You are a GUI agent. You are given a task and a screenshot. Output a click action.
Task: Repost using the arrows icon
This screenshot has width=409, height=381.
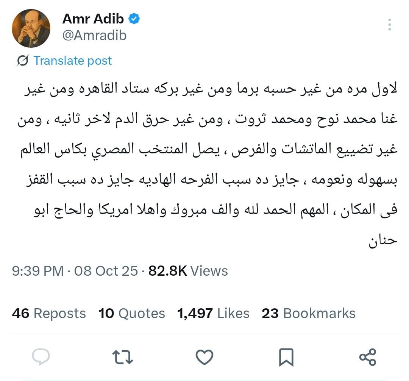[123, 357]
